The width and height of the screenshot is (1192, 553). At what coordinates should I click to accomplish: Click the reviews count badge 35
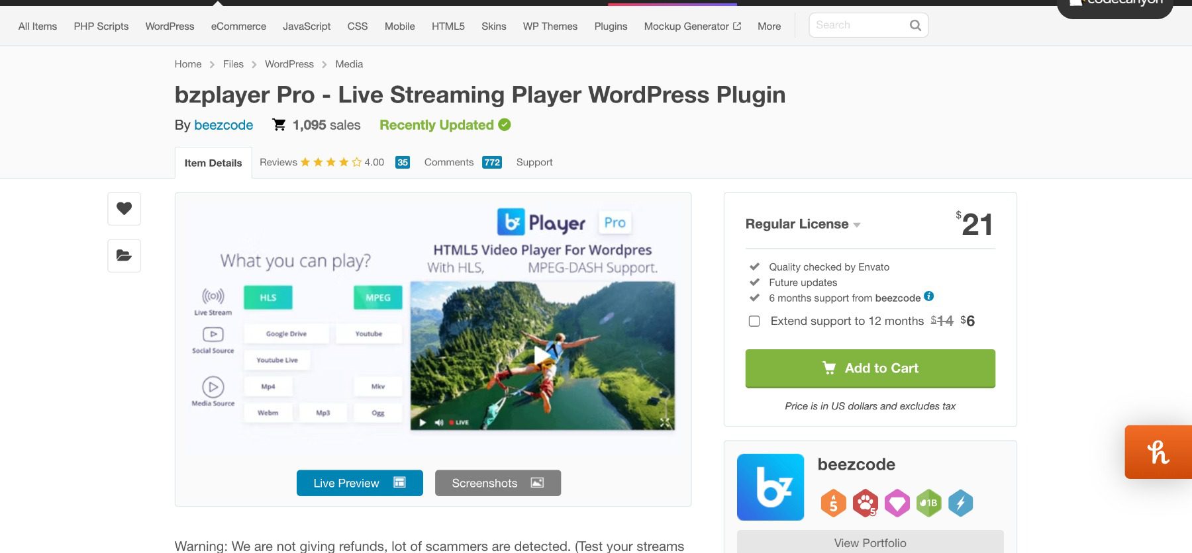click(x=403, y=162)
